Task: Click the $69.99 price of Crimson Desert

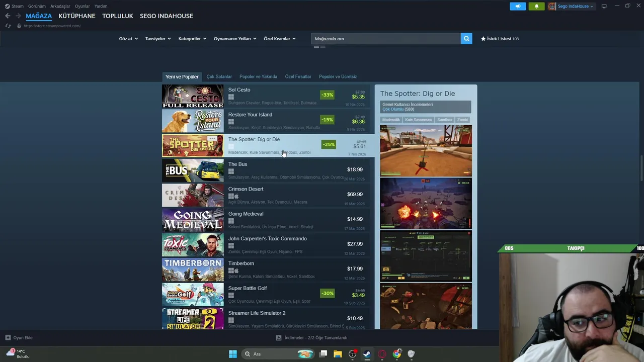Action: click(x=355, y=194)
